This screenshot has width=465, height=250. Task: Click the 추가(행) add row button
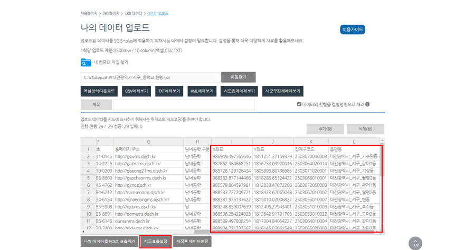325,129
